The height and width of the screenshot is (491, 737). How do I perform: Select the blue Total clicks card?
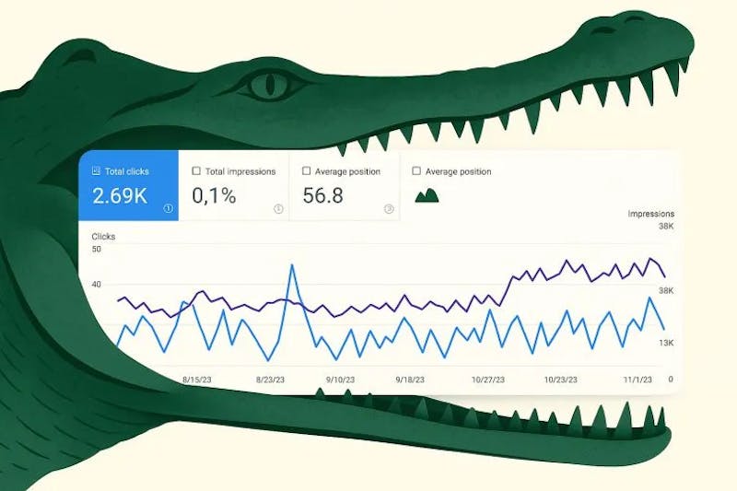tap(128, 185)
